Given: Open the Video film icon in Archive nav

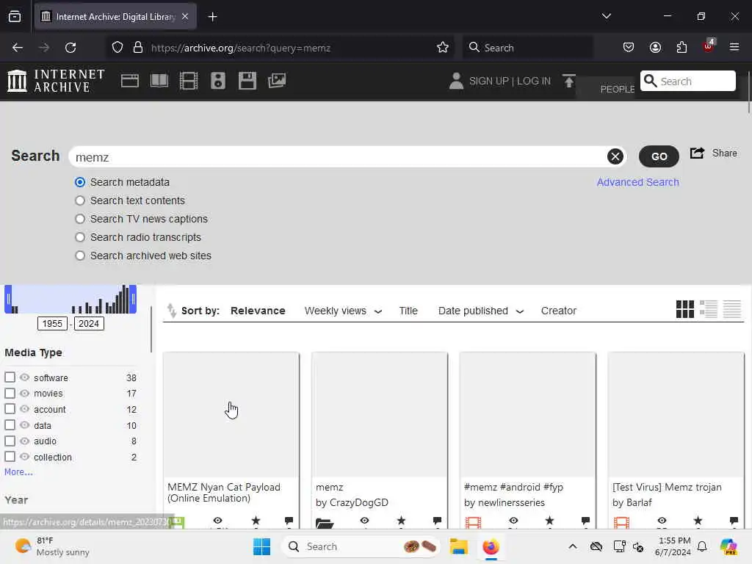Looking at the screenshot, I should pos(189,81).
